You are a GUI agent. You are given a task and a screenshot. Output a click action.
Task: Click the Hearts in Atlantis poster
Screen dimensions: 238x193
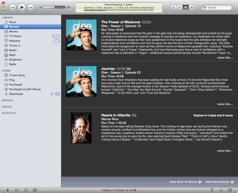(81, 128)
